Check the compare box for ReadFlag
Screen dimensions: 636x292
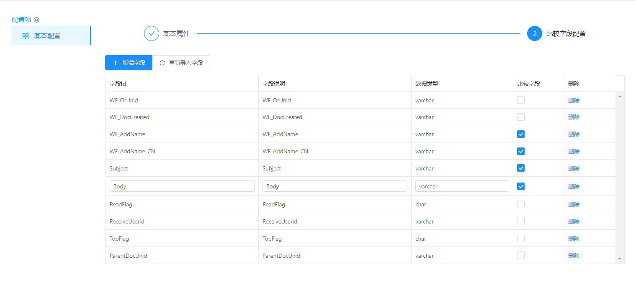(521, 204)
